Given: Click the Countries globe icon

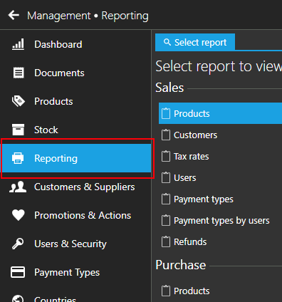Looking at the screenshot, I should [18, 298].
